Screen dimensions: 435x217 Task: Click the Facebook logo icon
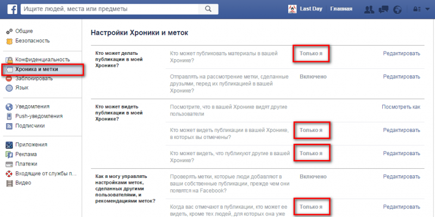pyautogui.click(x=12, y=9)
